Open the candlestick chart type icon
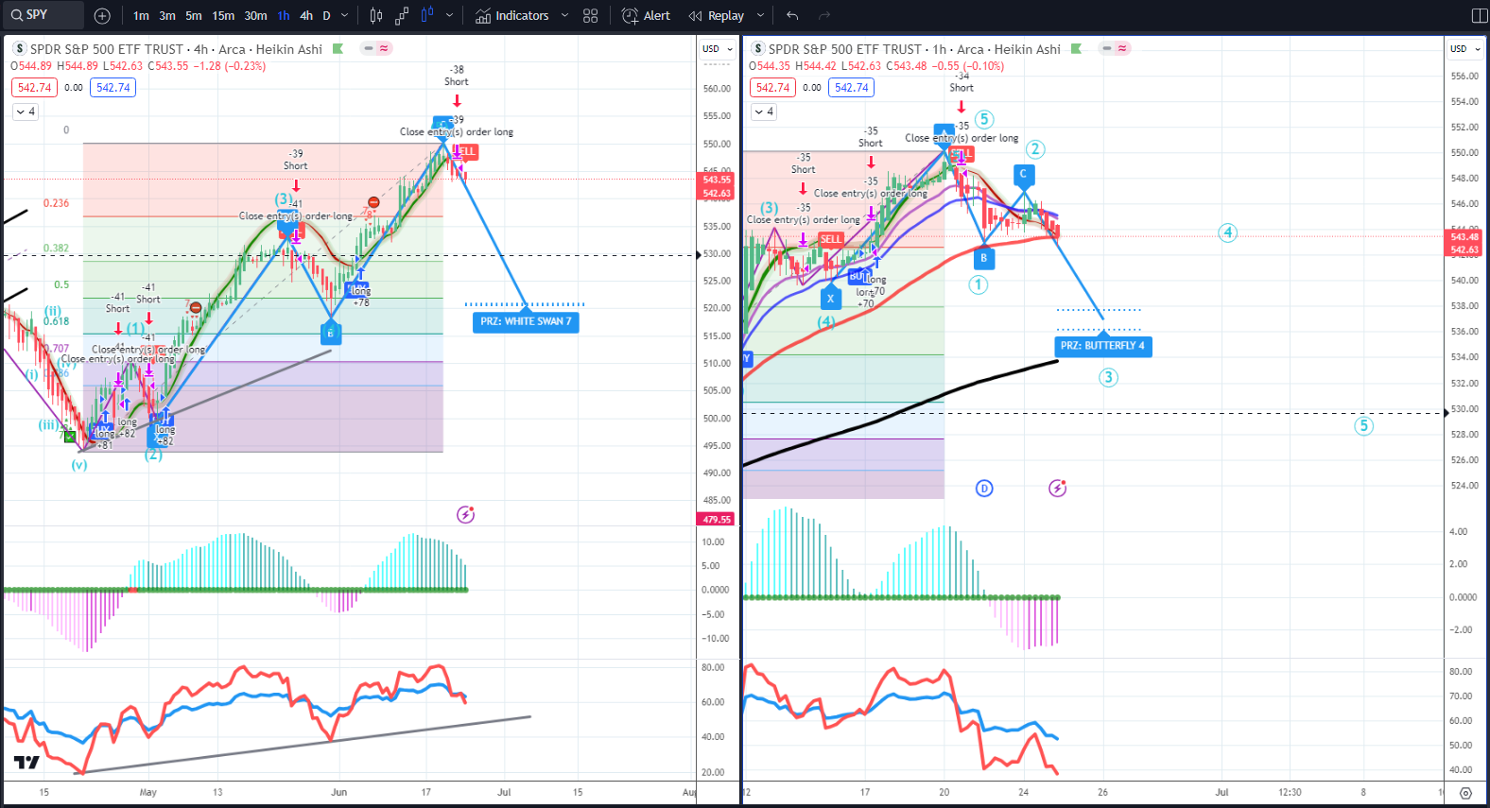The width and height of the screenshot is (1490, 808). 376,15
